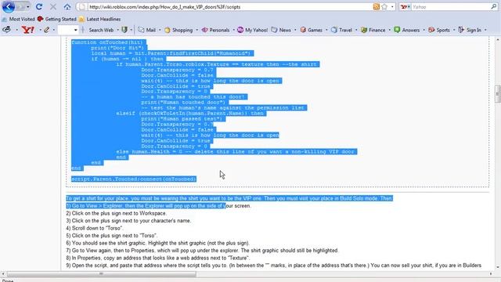This screenshot has width=501, height=282.
Task: Open the Mail toolbar button
Action: (147, 30)
